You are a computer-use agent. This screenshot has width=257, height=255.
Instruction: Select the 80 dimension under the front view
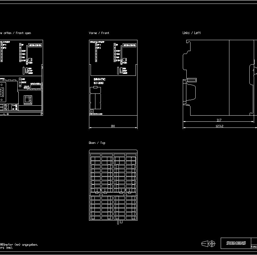[113, 126]
